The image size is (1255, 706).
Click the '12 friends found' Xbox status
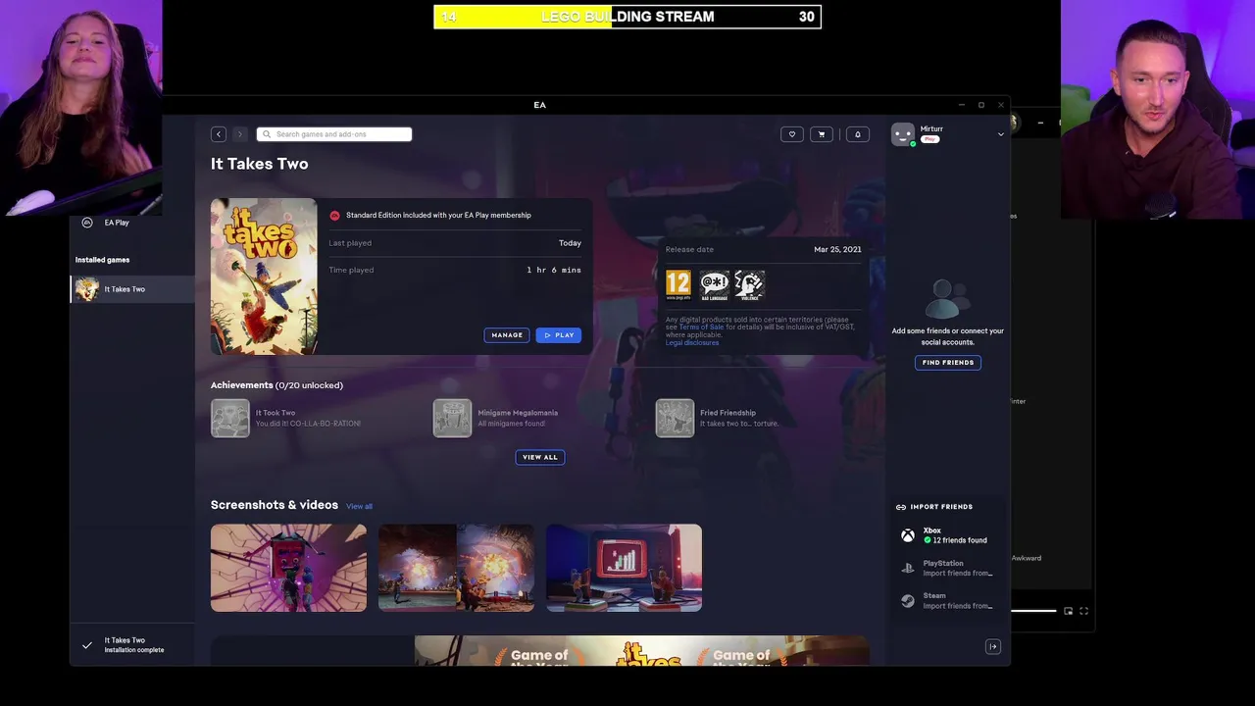(960, 540)
